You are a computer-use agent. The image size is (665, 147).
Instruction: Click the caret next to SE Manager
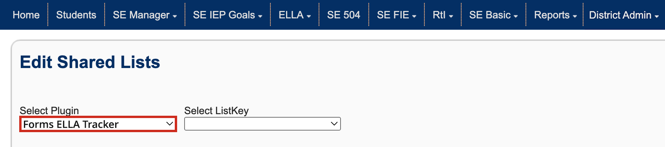tap(175, 16)
